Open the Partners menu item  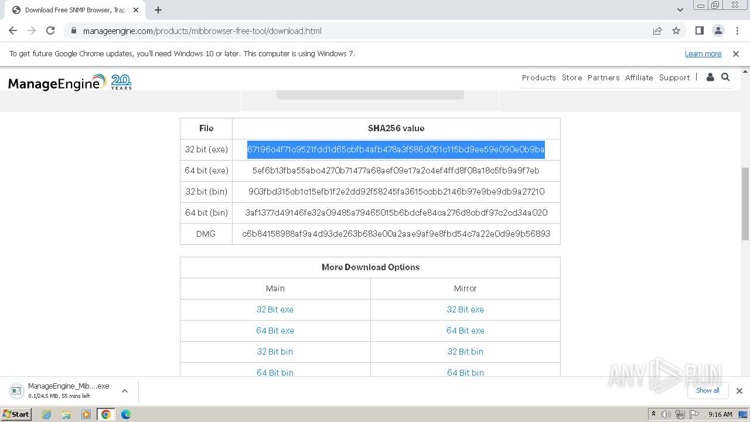click(x=604, y=77)
